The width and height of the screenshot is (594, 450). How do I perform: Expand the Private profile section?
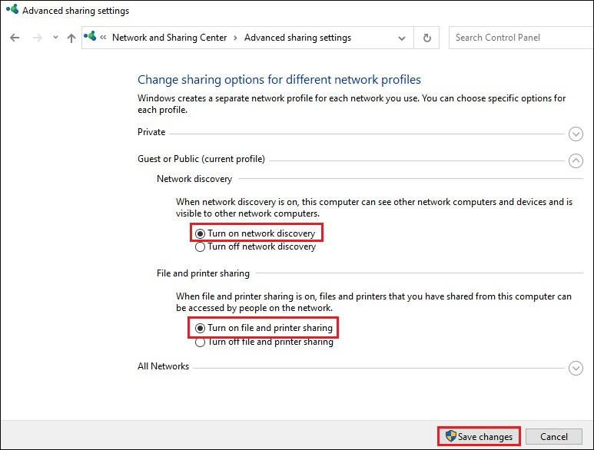[576, 134]
